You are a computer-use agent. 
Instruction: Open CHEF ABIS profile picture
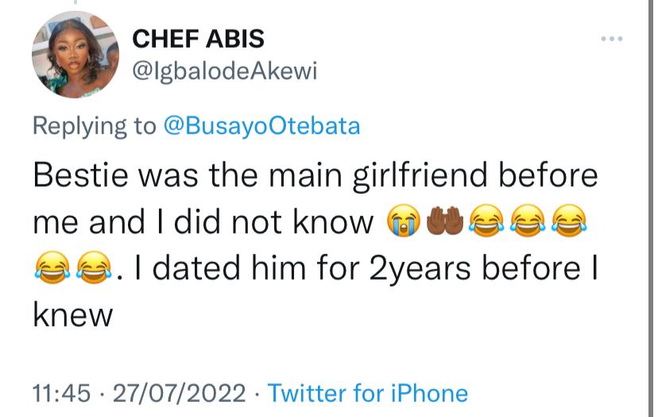pos(75,55)
